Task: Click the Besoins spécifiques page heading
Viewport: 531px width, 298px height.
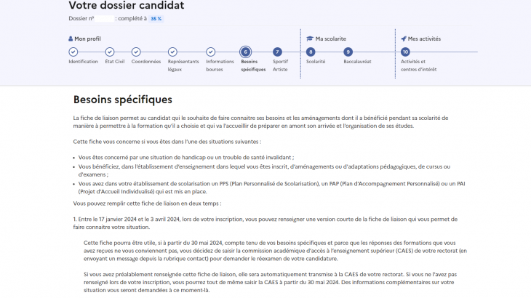Action: click(122, 99)
